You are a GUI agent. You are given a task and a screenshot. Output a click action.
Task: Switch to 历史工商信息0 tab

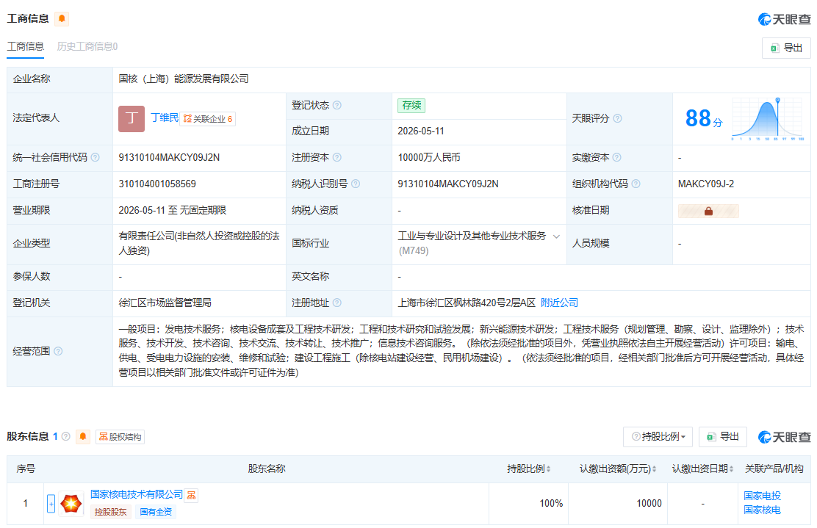click(87, 46)
